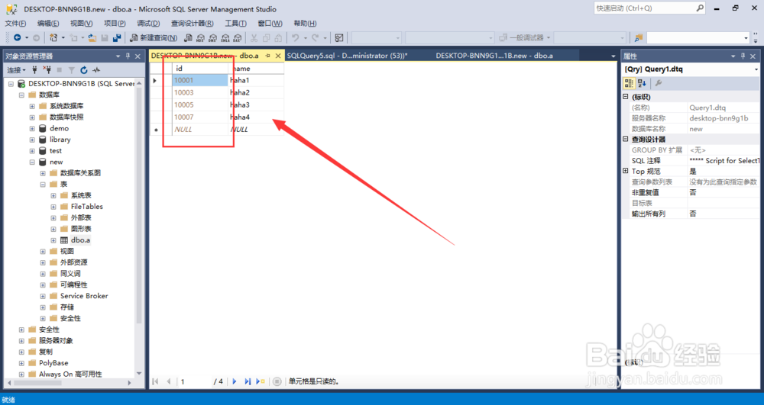Click the new record navigator icon
The width and height of the screenshot is (764, 405).
(261, 381)
